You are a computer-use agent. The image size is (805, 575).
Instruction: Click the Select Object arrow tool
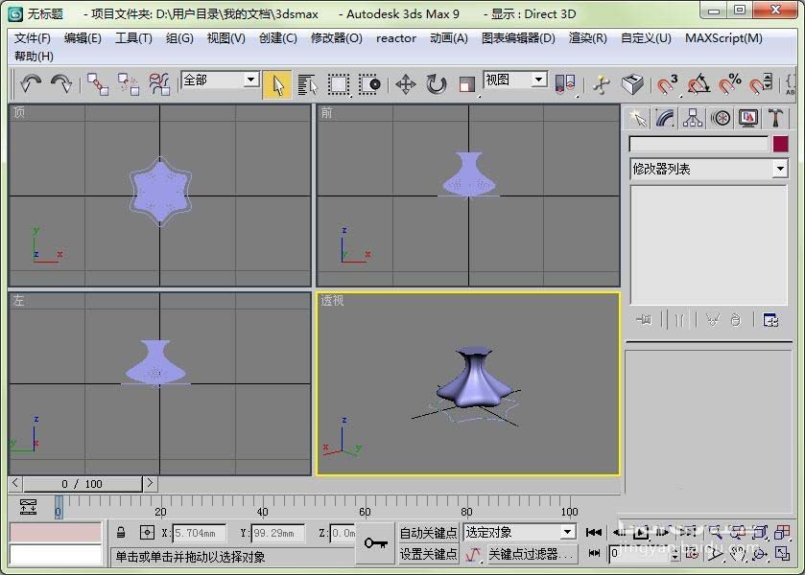click(x=277, y=84)
